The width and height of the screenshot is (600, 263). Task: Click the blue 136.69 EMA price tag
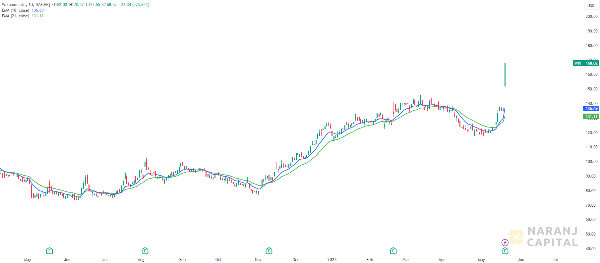tap(591, 109)
